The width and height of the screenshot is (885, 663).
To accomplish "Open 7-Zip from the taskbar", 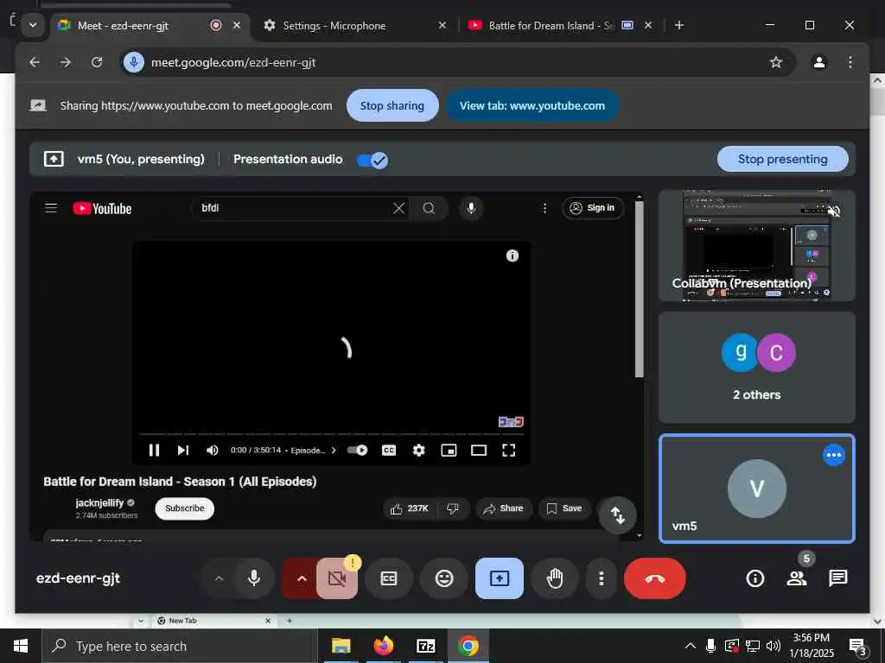I will point(425,646).
